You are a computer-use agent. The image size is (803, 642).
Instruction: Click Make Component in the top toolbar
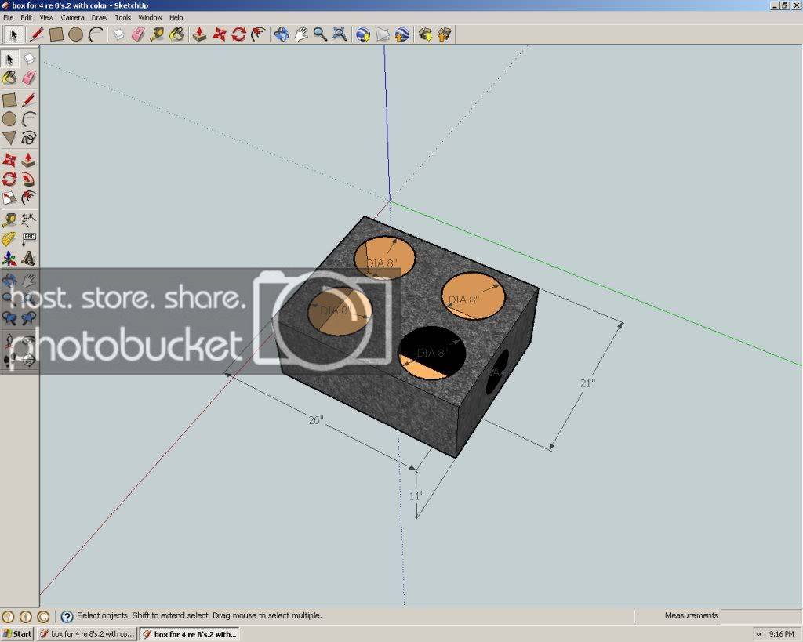pos(118,34)
